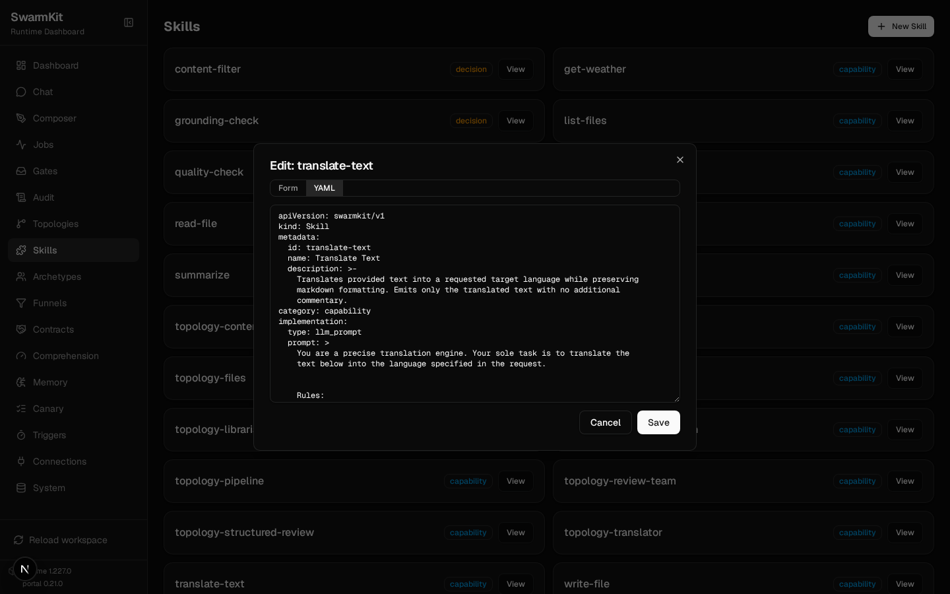
Task: Click the Funnels filter icon
Action: tap(21, 303)
